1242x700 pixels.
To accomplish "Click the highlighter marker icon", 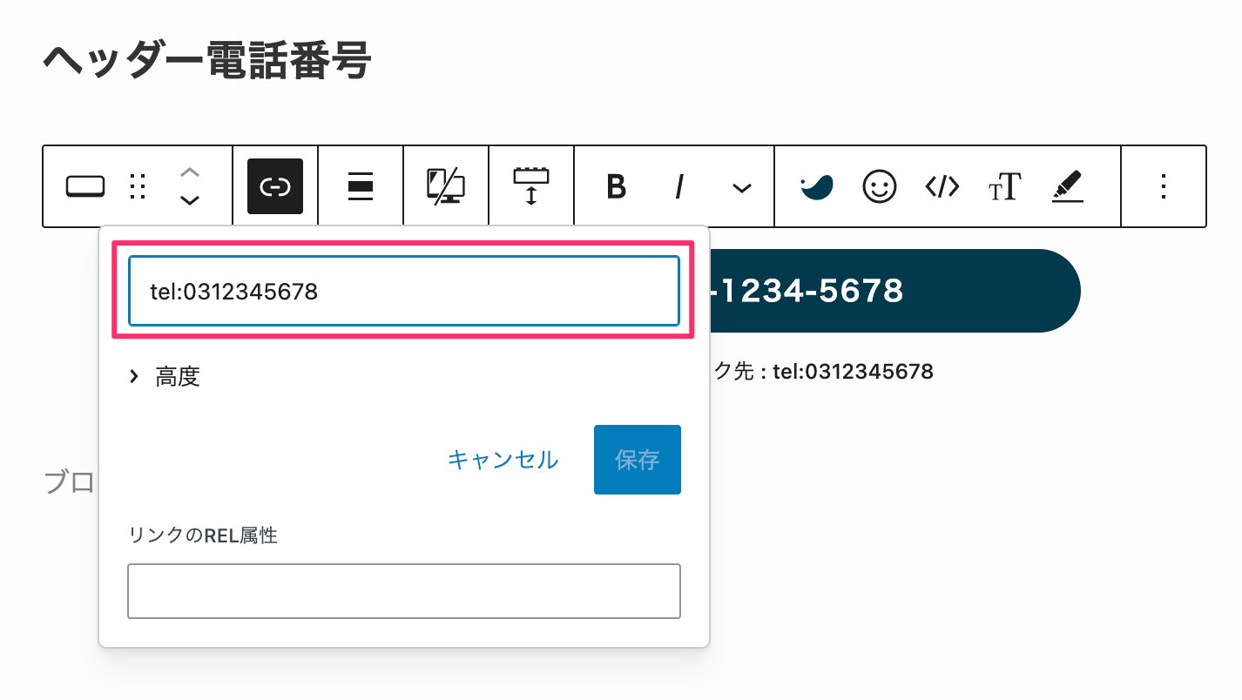I will coord(1067,186).
